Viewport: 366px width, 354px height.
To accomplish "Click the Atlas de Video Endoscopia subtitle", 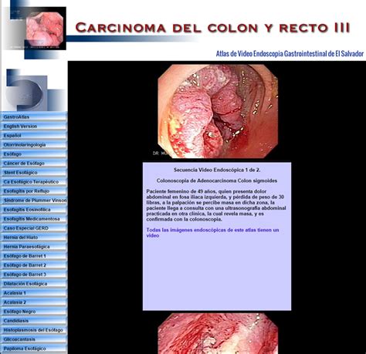I will (290, 54).
